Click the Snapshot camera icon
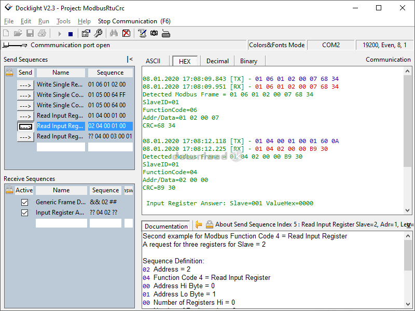This screenshot has width=415, height=311. click(154, 33)
